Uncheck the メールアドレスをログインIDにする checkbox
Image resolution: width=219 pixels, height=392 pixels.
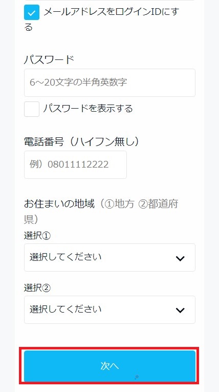32,12
